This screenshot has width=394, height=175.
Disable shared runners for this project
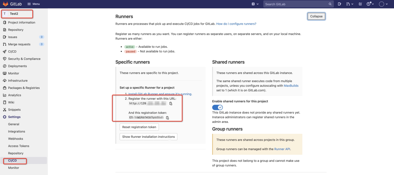[x=217, y=107]
